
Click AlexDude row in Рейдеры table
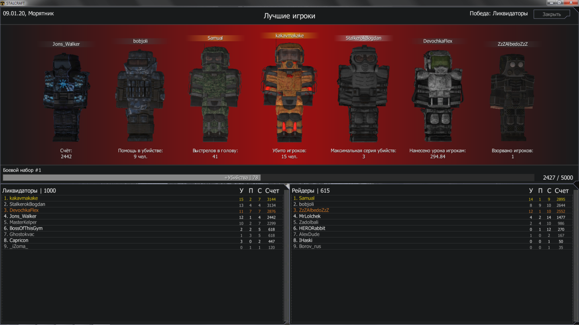click(x=431, y=234)
